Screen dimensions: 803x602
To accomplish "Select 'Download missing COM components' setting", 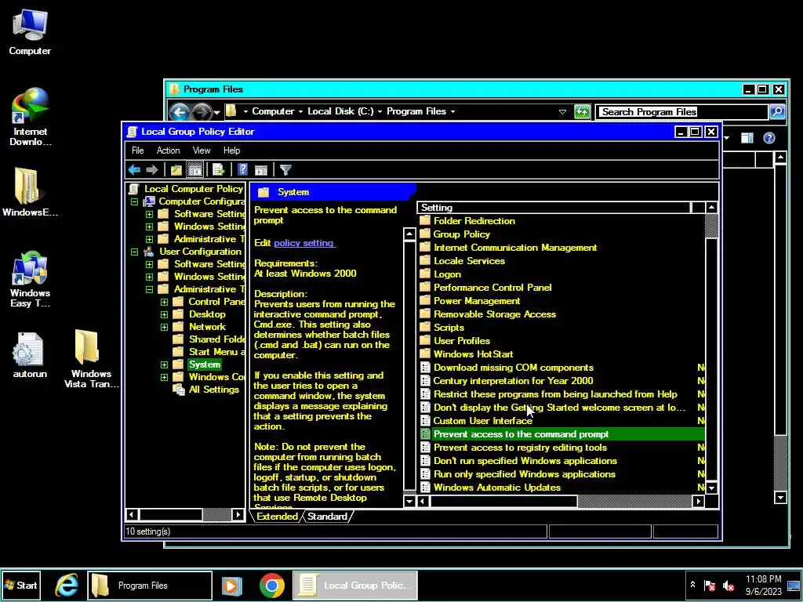I will pyautogui.click(x=513, y=368).
